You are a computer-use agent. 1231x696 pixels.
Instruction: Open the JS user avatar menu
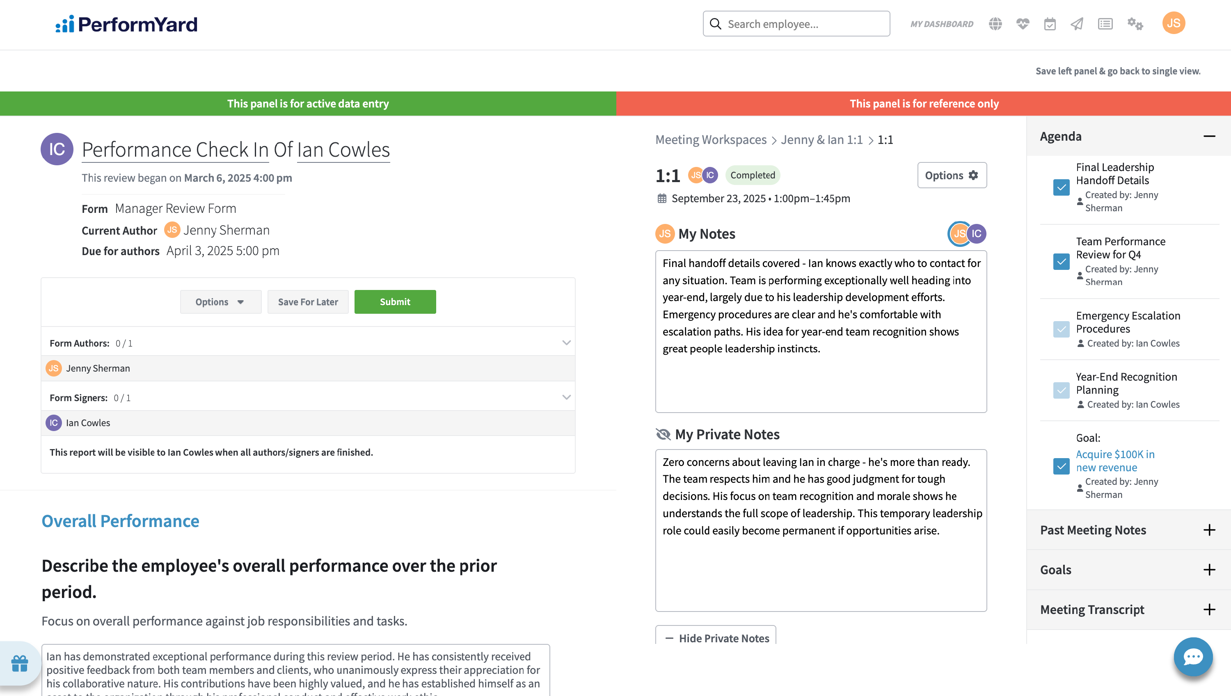pyautogui.click(x=1173, y=23)
